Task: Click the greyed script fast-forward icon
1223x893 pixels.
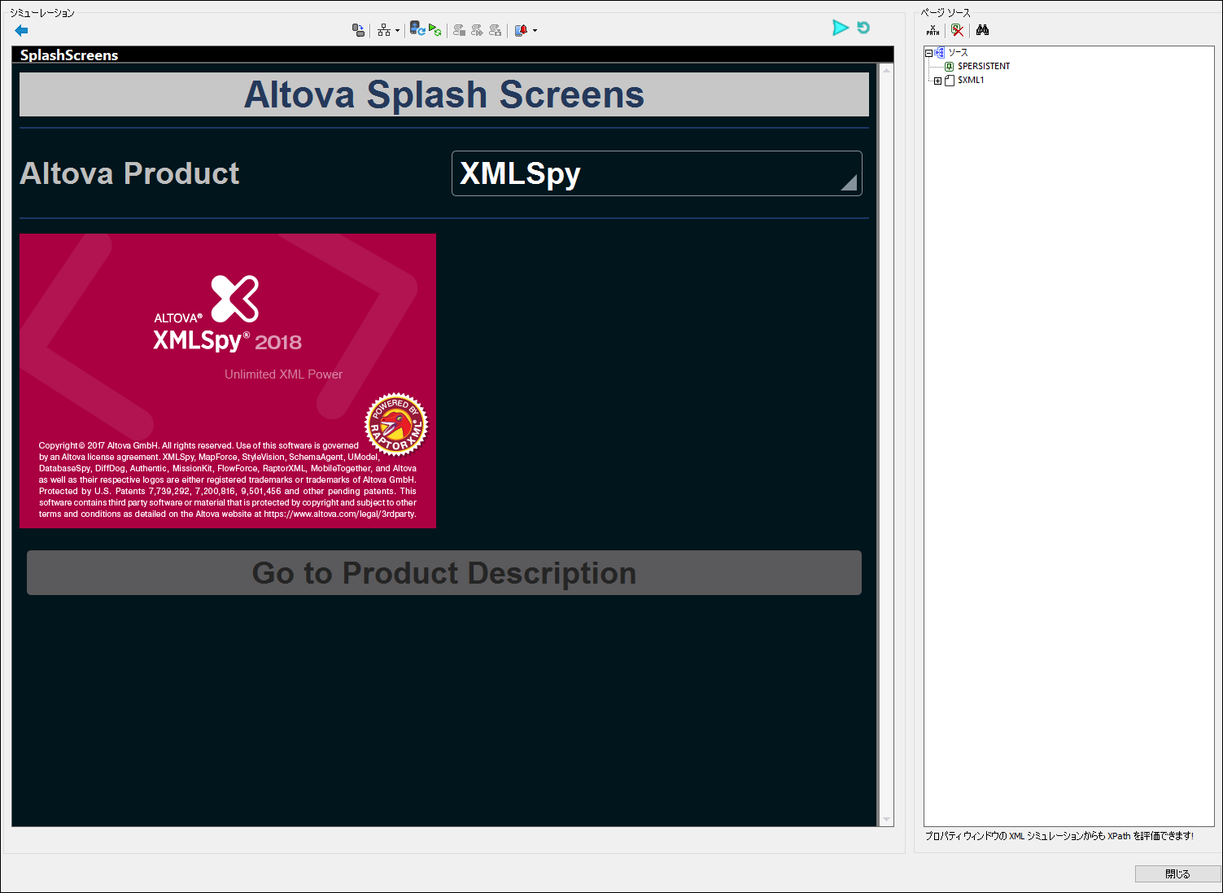Action: pyautogui.click(x=478, y=30)
